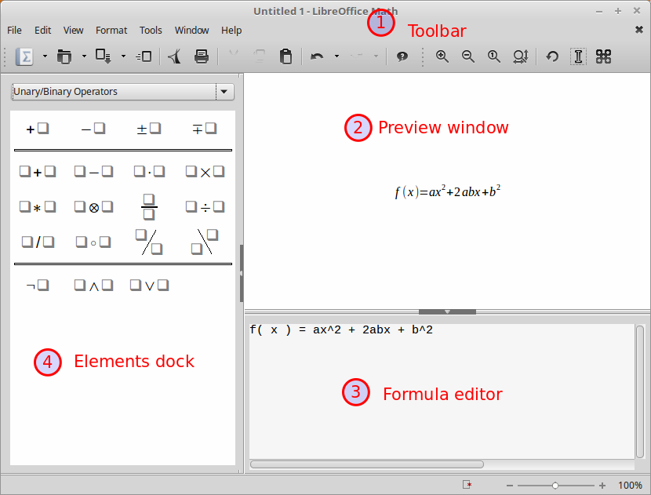Viewport: 651px width, 495px height.
Task: Open the Tools menu
Action: pos(151,30)
